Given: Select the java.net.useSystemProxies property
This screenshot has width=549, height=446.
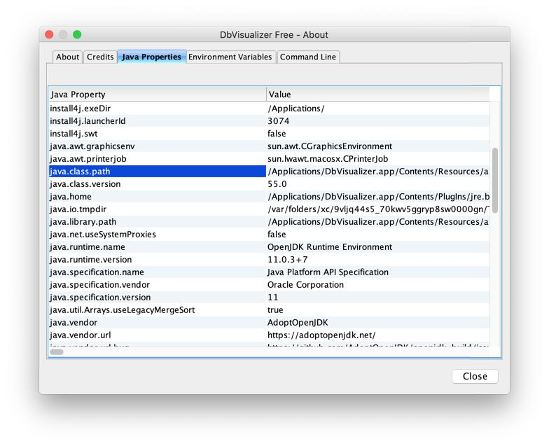Looking at the screenshot, I should click(157, 235).
